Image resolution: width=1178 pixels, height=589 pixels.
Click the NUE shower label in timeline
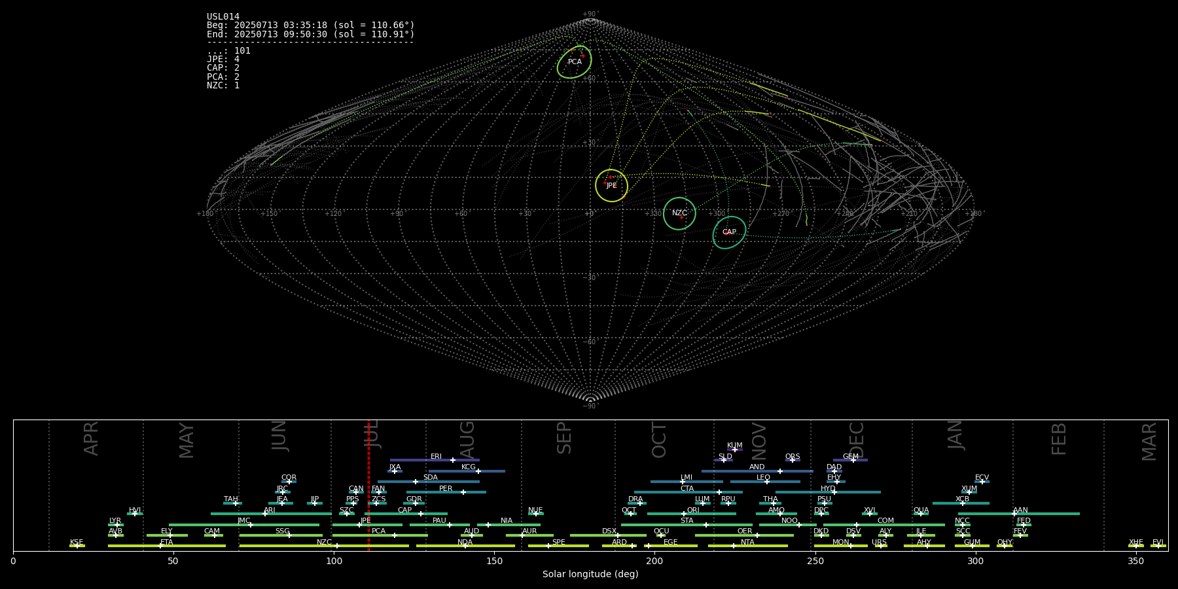tap(535, 510)
